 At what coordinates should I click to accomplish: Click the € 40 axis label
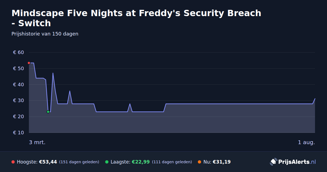(x=19, y=85)
